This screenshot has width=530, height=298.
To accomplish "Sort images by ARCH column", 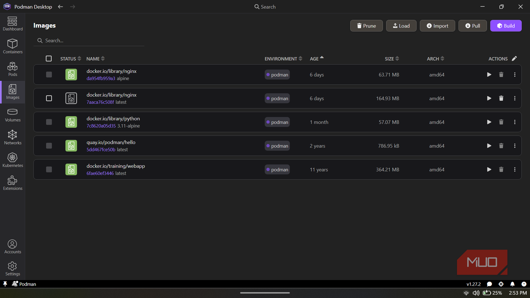I will point(435,59).
